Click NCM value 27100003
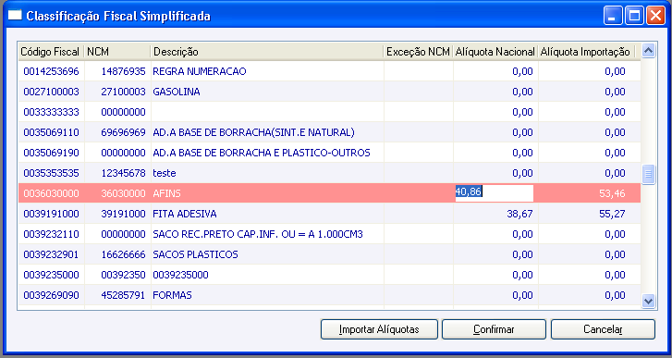This screenshot has width=672, height=358. click(124, 92)
